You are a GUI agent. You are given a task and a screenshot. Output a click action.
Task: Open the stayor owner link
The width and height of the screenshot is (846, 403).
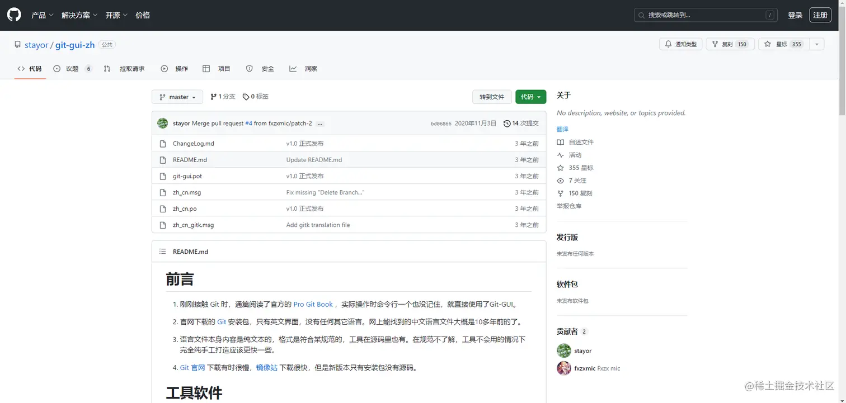tap(36, 45)
